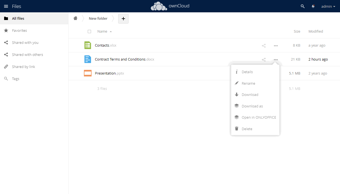The width and height of the screenshot is (340, 194).
Task: Click the New folder breadcrumb
Action: point(98,19)
